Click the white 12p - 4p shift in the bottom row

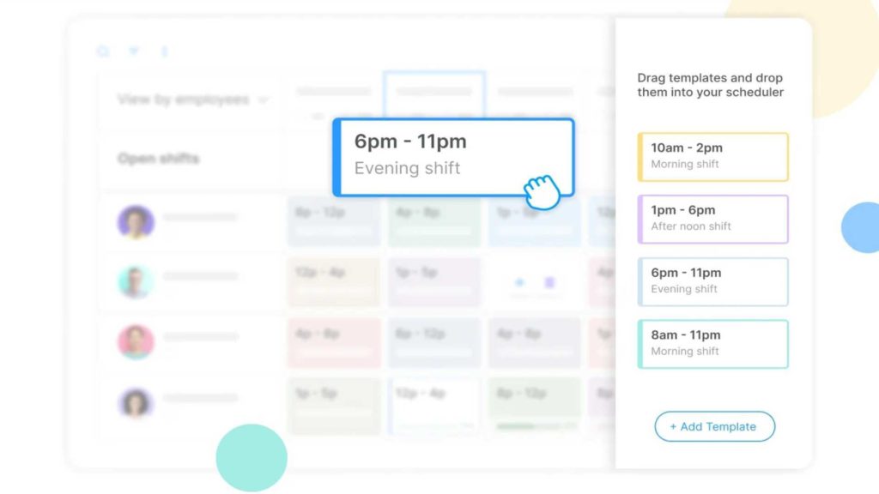click(x=433, y=403)
